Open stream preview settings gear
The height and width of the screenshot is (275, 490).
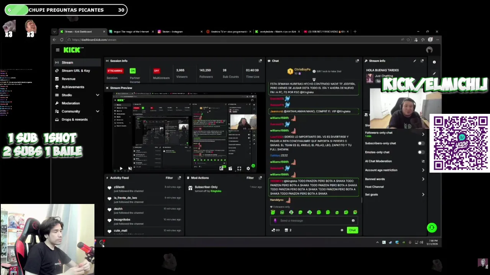point(248,168)
